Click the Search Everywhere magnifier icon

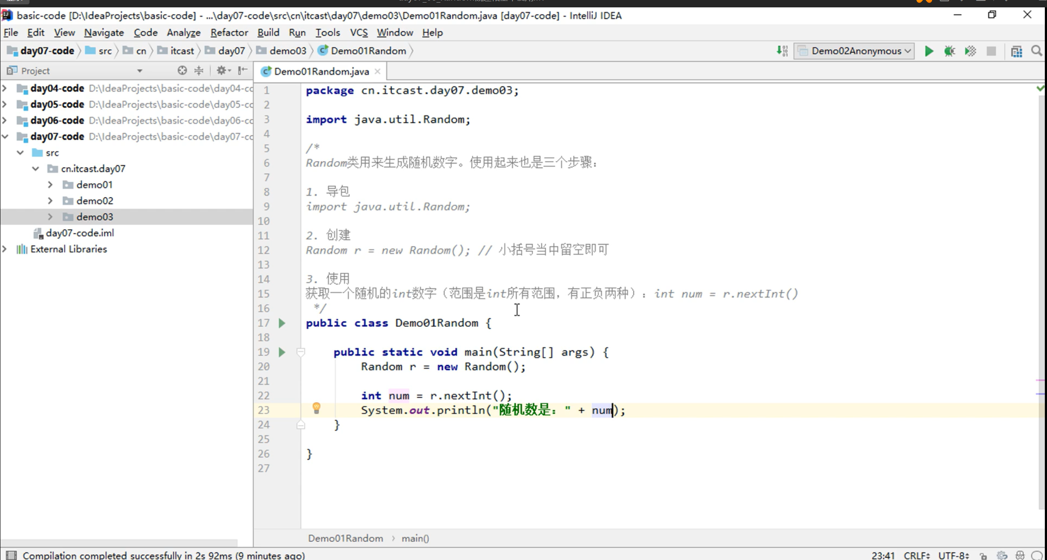(1037, 51)
